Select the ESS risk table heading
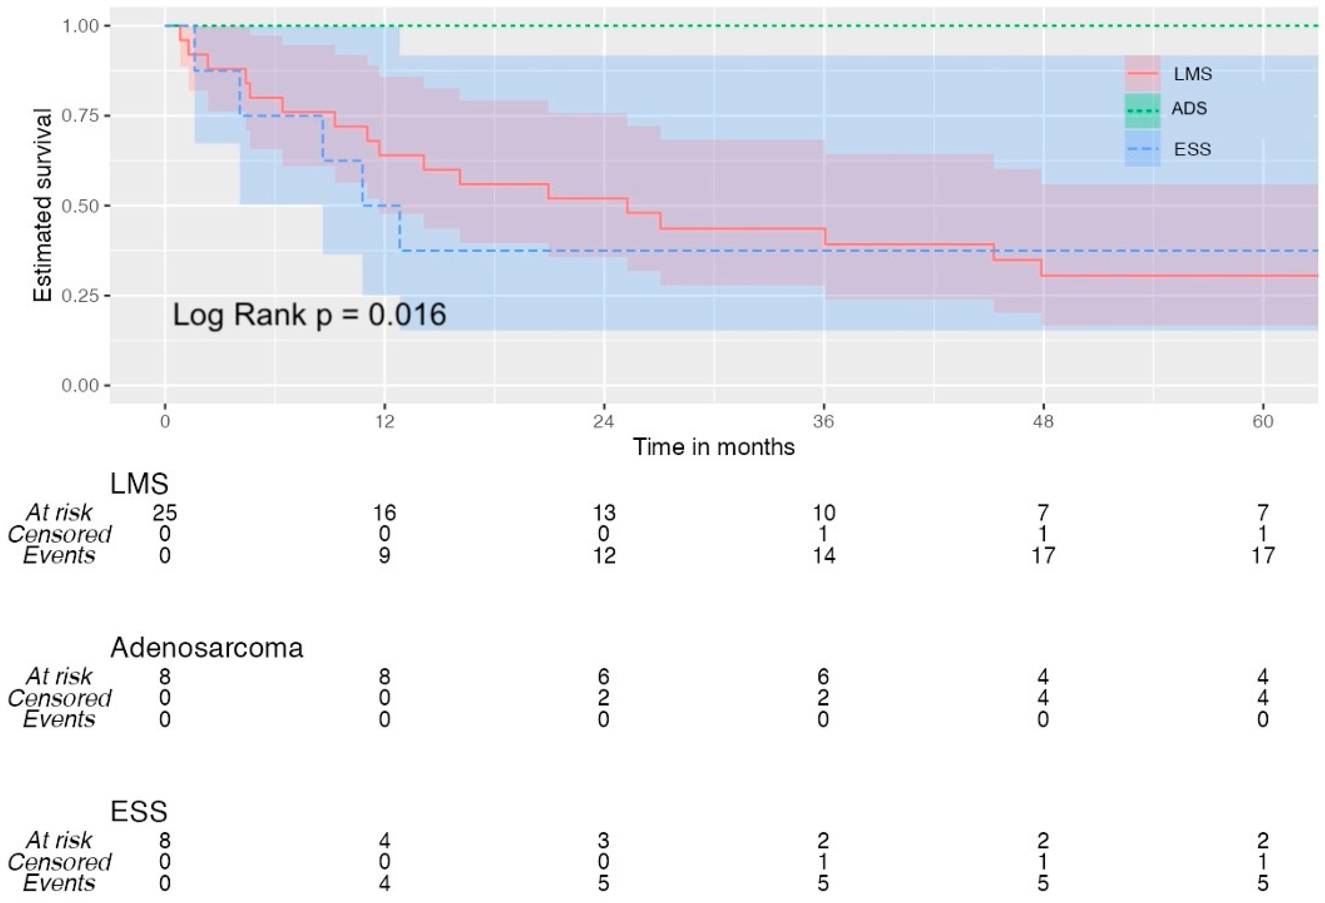The width and height of the screenshot is (1325, 903). tap(138, 811)
